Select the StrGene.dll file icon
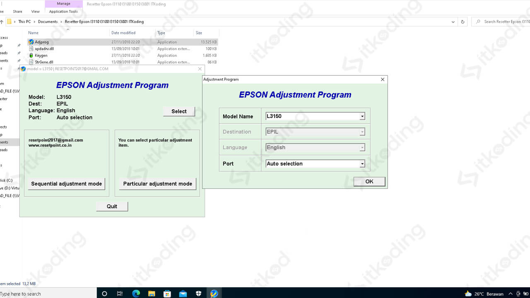530x298 pixels. [31, 62]
